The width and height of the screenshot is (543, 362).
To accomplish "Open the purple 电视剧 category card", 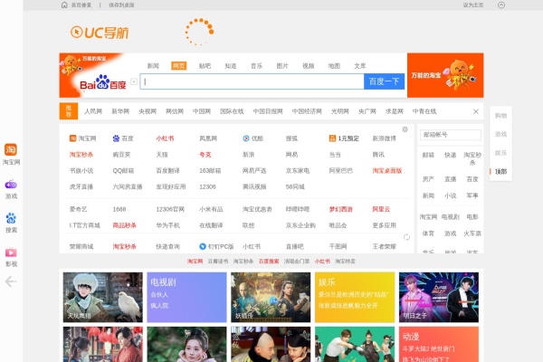I will [x=186, y=297].
